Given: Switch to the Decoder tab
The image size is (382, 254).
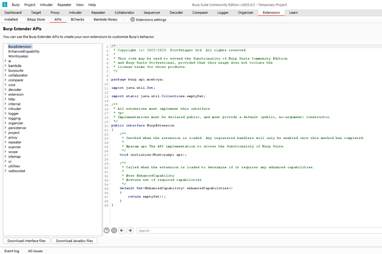Looking at the screenshot, I should (x=176, y=13).
